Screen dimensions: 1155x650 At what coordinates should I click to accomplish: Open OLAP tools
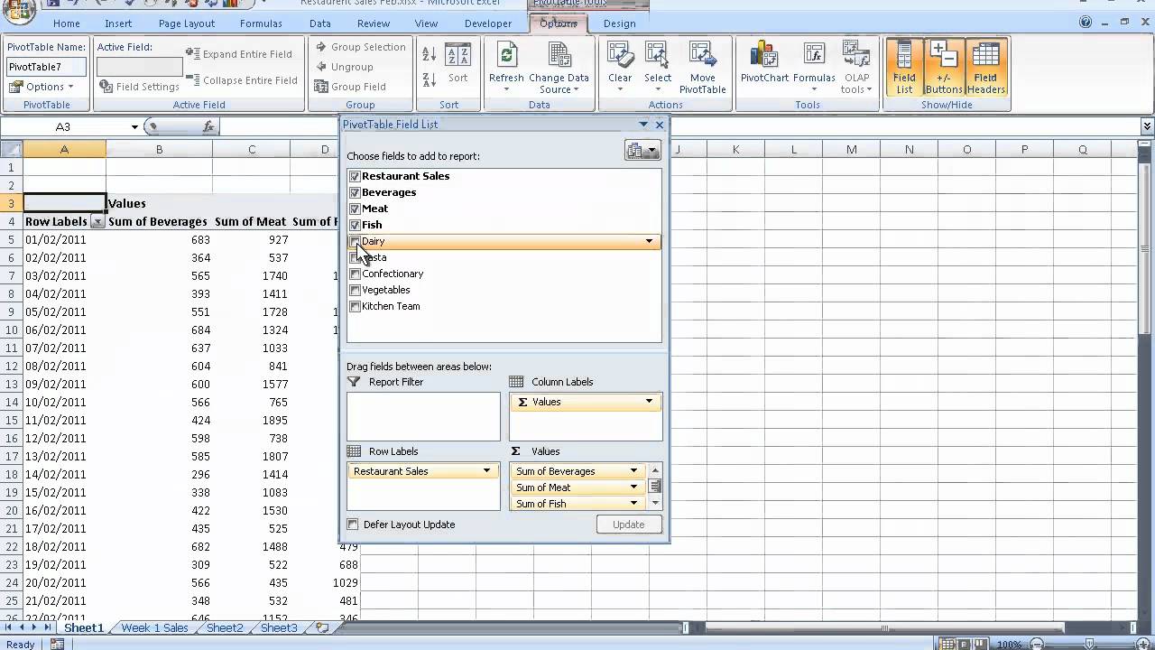[856, 66]
